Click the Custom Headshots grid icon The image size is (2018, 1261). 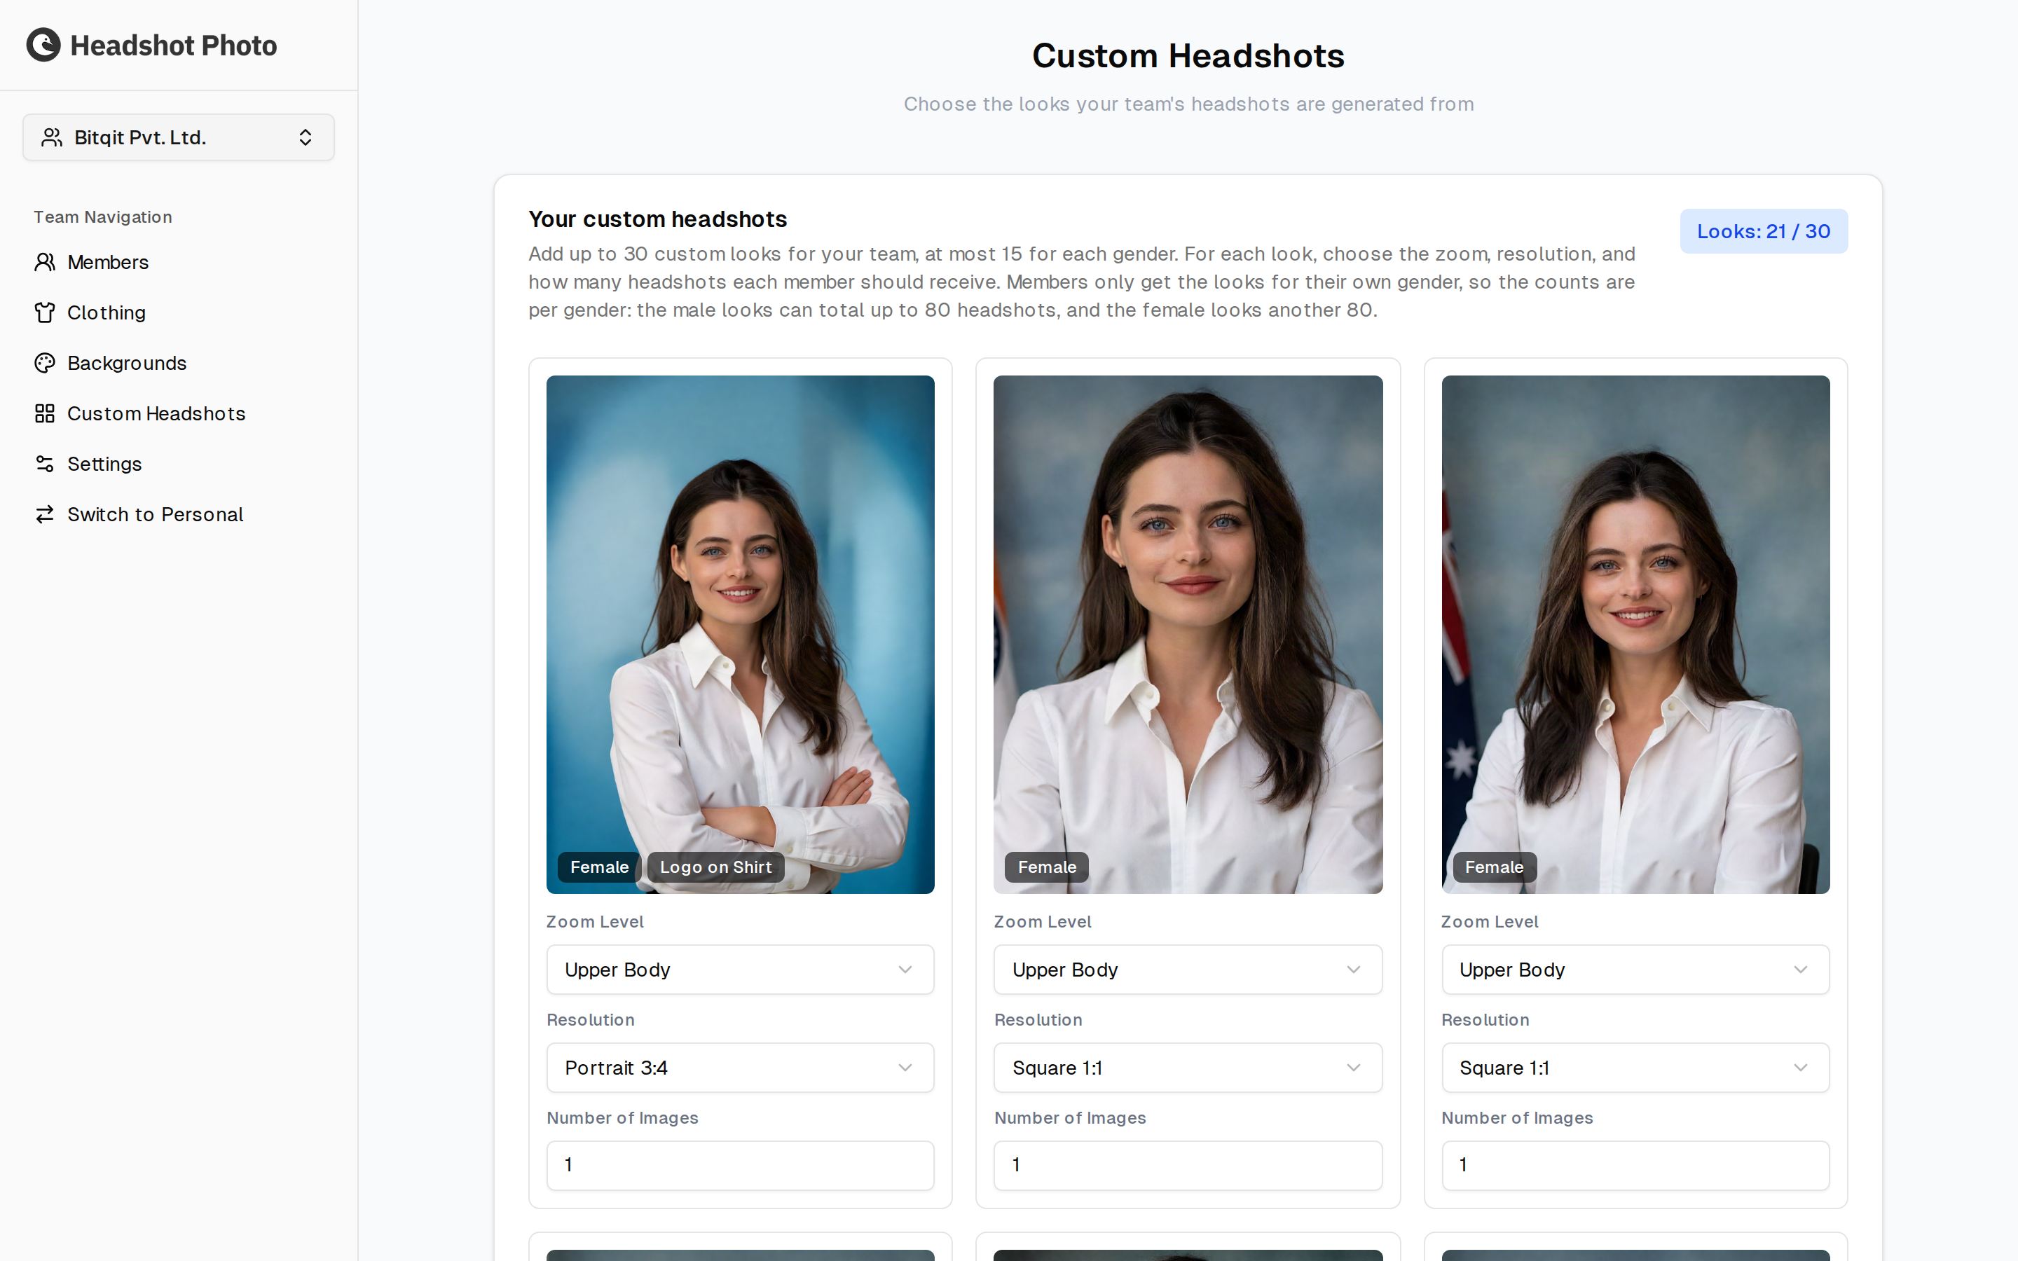point(45,413)
